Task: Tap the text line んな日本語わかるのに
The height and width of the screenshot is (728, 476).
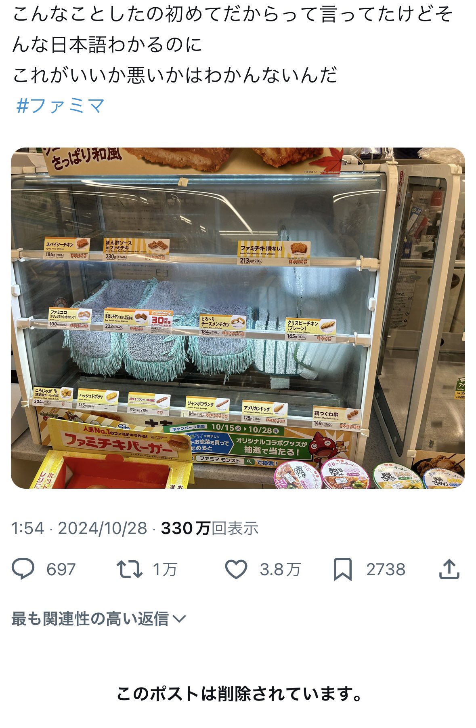Action: click(107, 44)
